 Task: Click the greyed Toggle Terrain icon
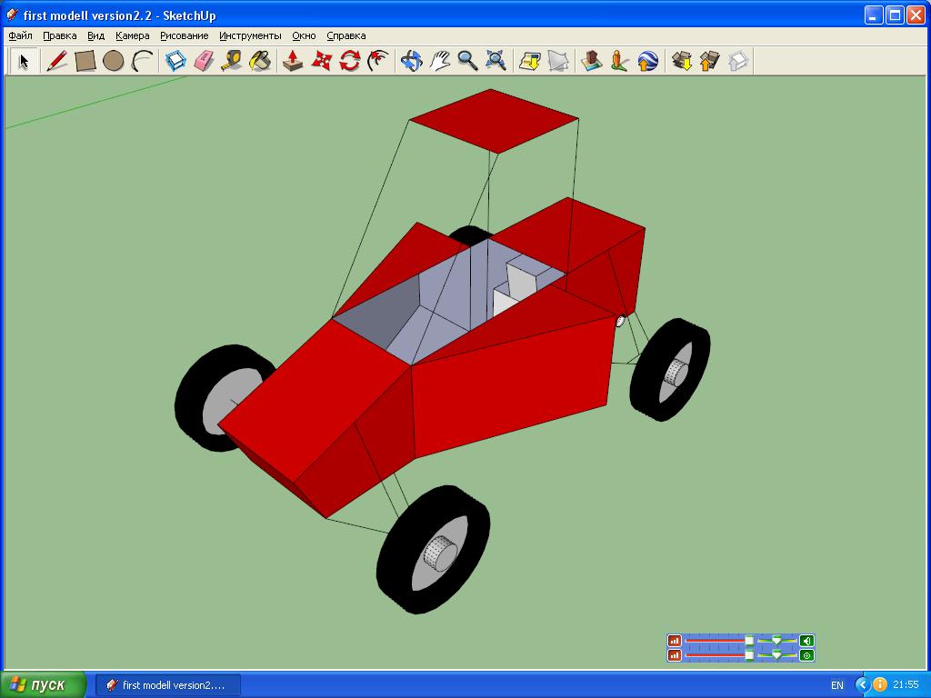[558, 61]
